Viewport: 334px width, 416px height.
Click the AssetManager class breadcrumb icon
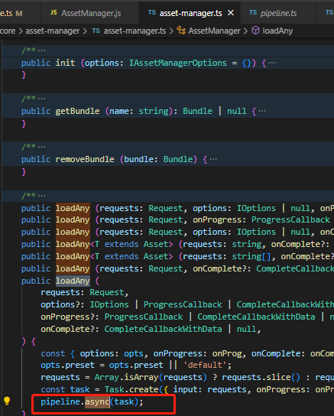181,31
